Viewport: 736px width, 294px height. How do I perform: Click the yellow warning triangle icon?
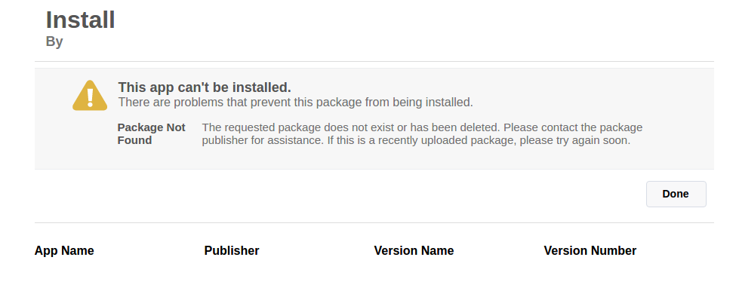[90, 96]
